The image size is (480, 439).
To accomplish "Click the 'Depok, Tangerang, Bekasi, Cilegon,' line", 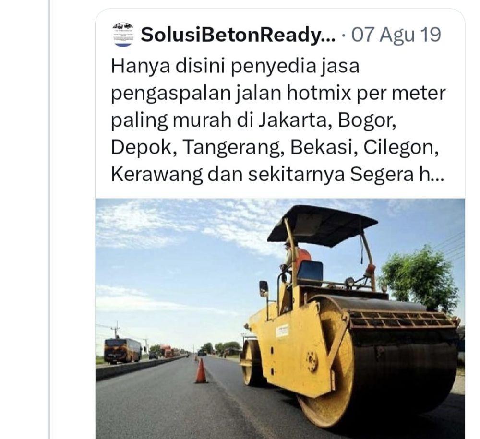I will pos(275,147).
